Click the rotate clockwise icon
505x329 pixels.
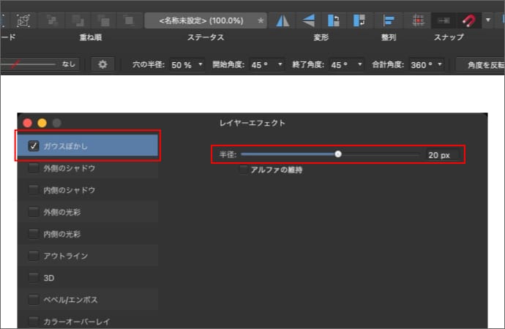(358, 20)
